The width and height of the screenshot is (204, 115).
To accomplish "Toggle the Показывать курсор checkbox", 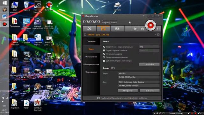I will [104, 54].
